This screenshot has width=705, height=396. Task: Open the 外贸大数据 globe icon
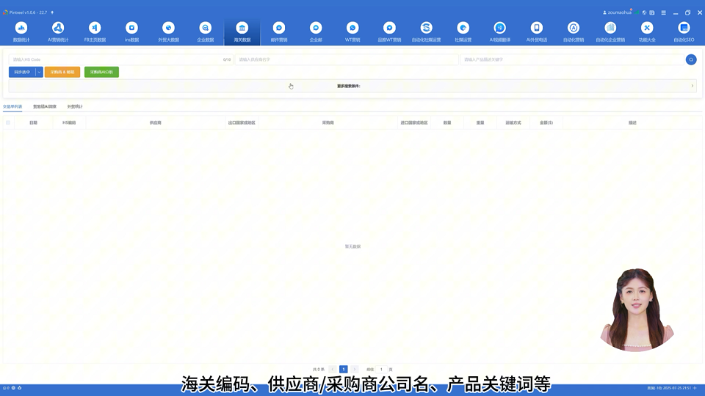(169, 28)
